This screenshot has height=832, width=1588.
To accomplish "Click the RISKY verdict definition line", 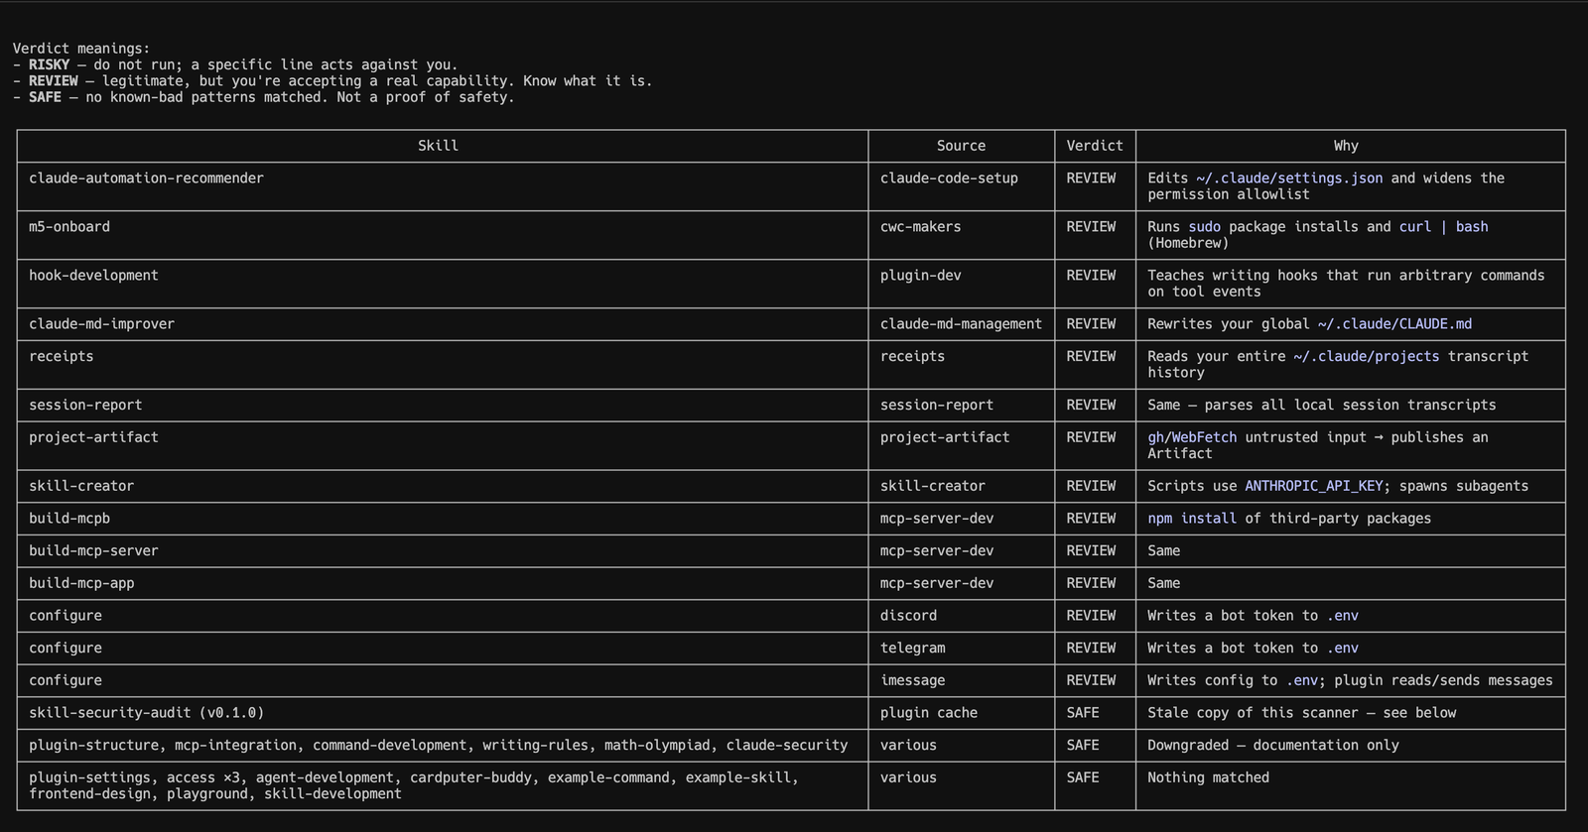I will coord(235,64).
